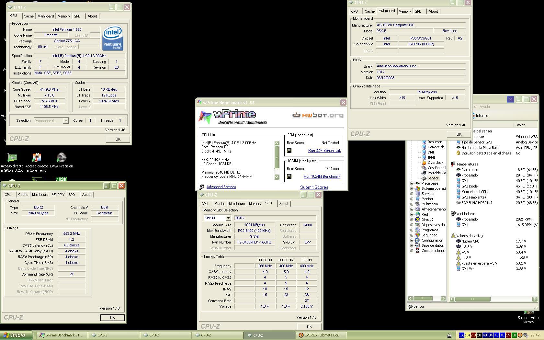
Task: Open CPU tab in CPU-Z motherboard window
Action: pos(355,11)
